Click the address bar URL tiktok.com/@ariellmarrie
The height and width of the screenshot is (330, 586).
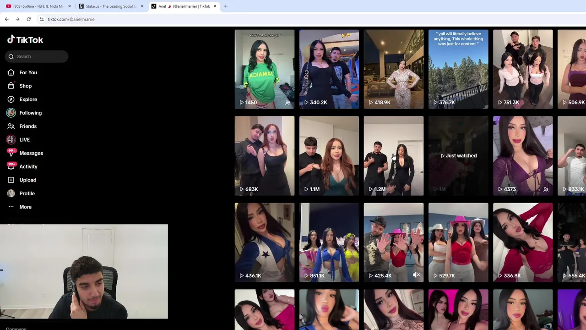tap(71, 19)
